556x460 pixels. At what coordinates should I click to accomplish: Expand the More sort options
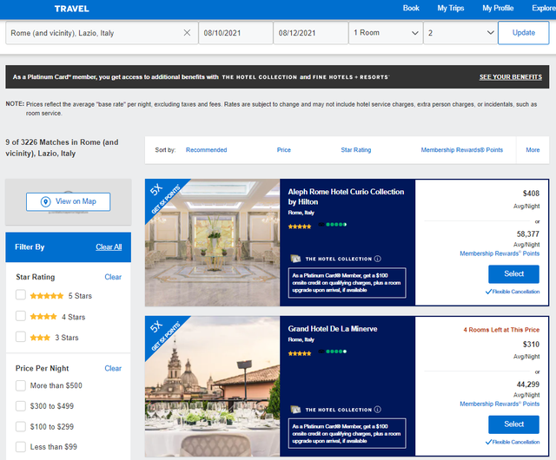coord(533,150)
